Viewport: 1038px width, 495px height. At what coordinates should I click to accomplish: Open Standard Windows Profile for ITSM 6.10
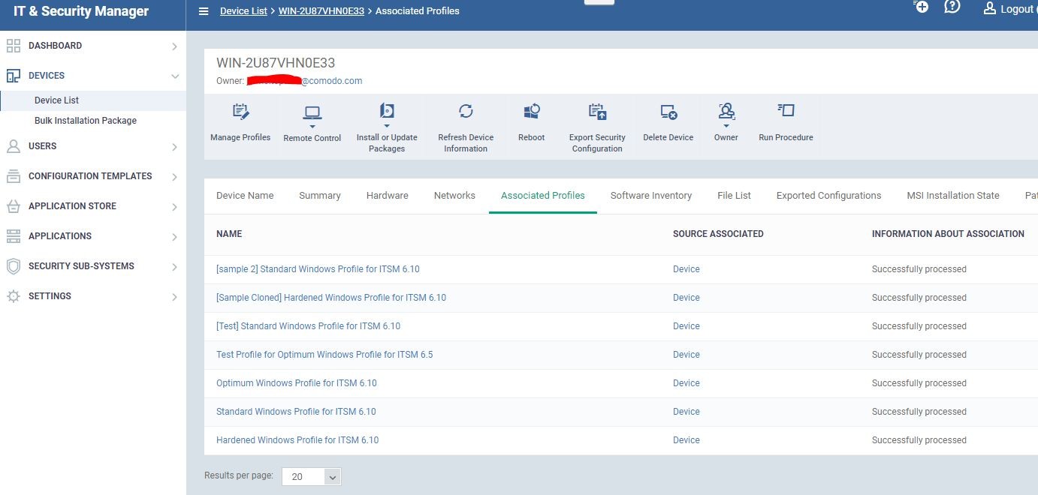(x=296, y=412)
